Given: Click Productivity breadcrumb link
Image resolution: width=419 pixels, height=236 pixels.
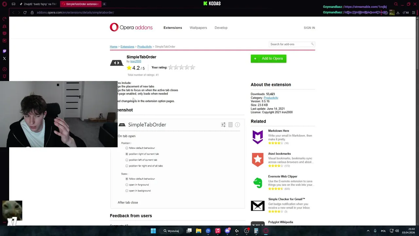Looking at the screenshot, I should coord(144,47).
